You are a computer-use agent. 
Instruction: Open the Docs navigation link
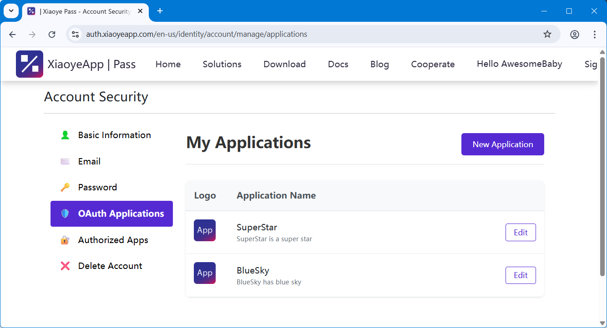point(338,64)
